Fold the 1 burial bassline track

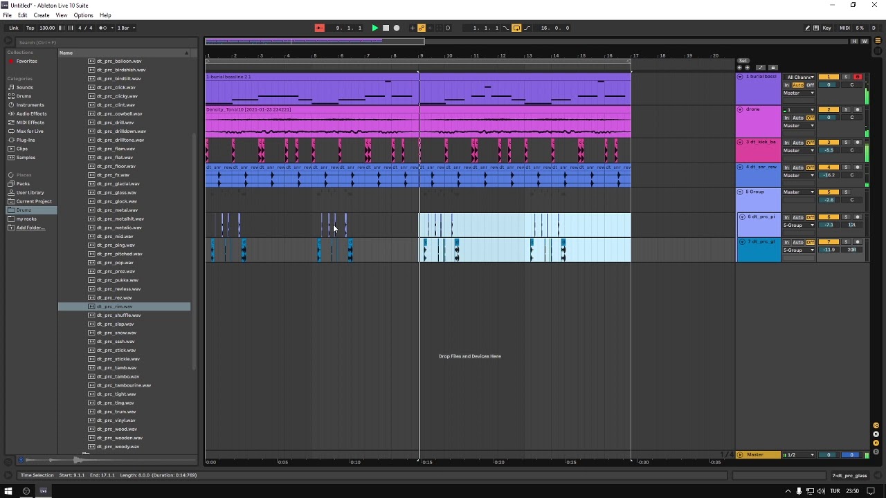point(740,77)
